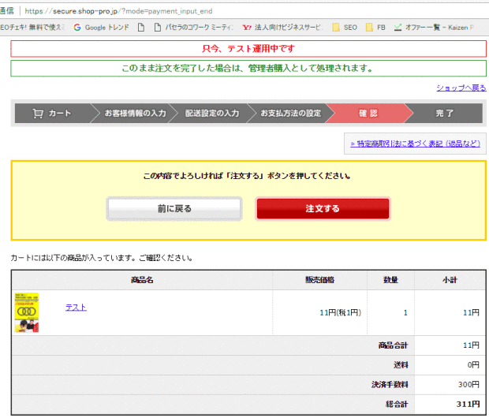The height and width of the screenshot is (418, 489).
Task: Select the 配送設定の入力 step
Action: pyautogui.click(x=212, y=114)
